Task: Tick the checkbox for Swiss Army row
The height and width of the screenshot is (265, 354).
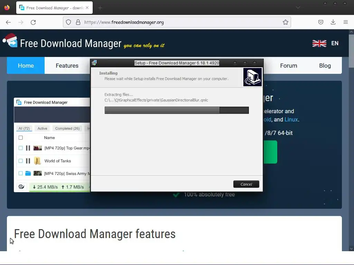Action: (x=20, y=173)
